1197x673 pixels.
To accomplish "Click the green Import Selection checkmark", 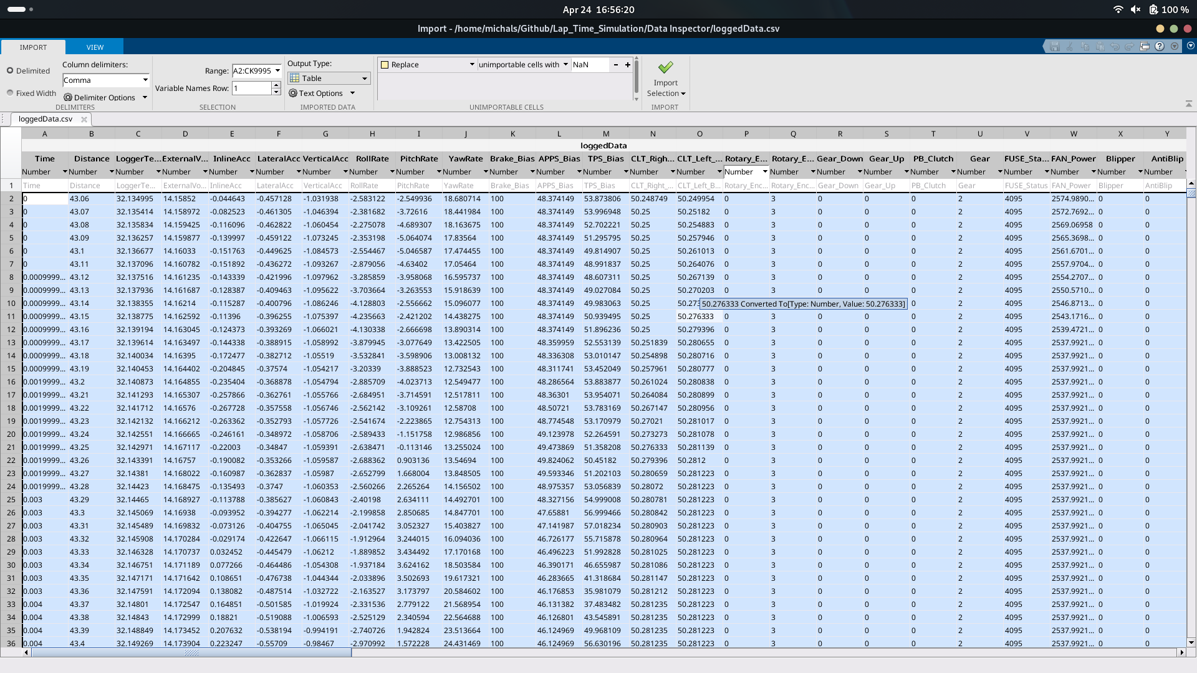I will point(665,67).
